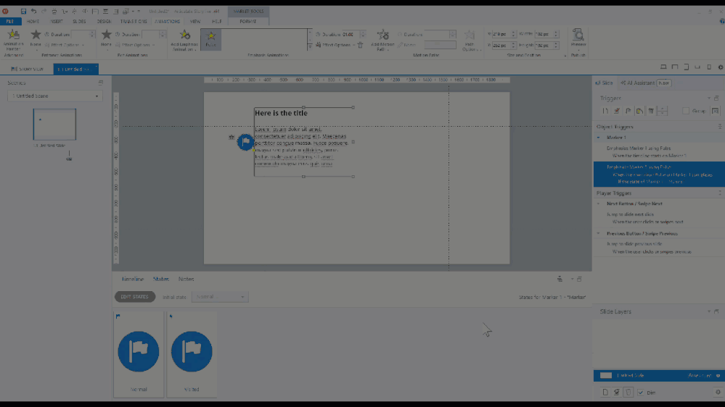Open the Initial state dropdown
The image size is (725, 407).
pos(220,297)
